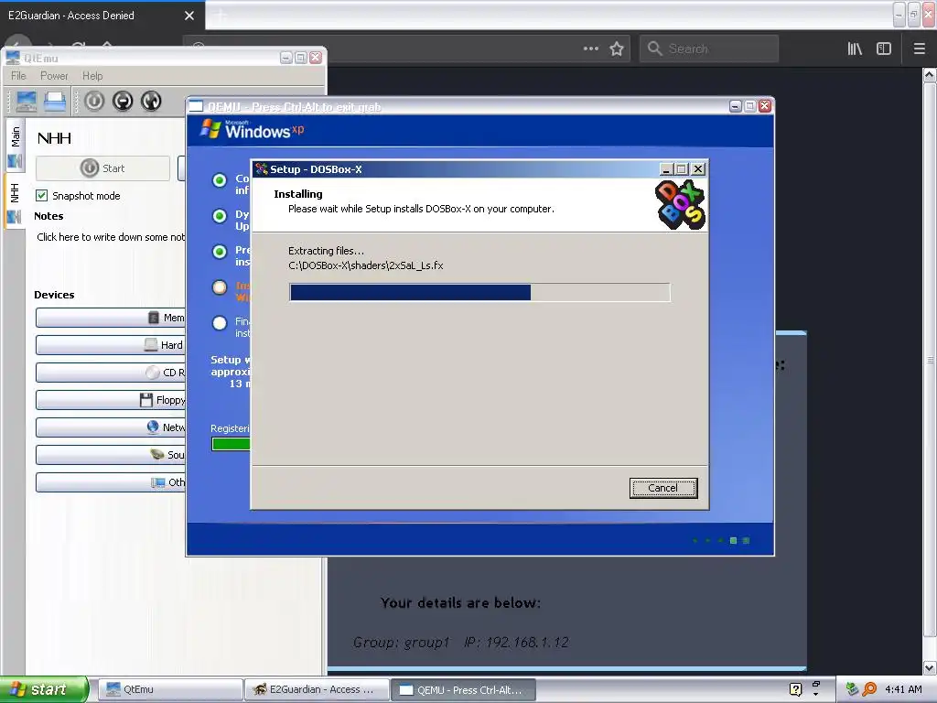Screen dimensions: 937x703
Task: Click the E2Guardian taskbar button
Action: (317, 689)
